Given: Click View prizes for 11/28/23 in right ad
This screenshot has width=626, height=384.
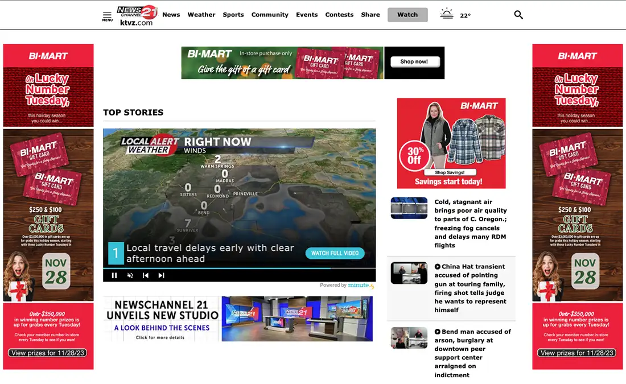Looking at the screenshot, I should [x=576, y=353].
